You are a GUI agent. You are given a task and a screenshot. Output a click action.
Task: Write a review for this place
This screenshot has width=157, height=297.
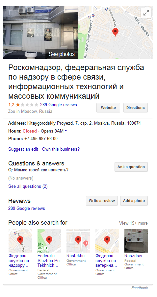[x=102, y=201]
